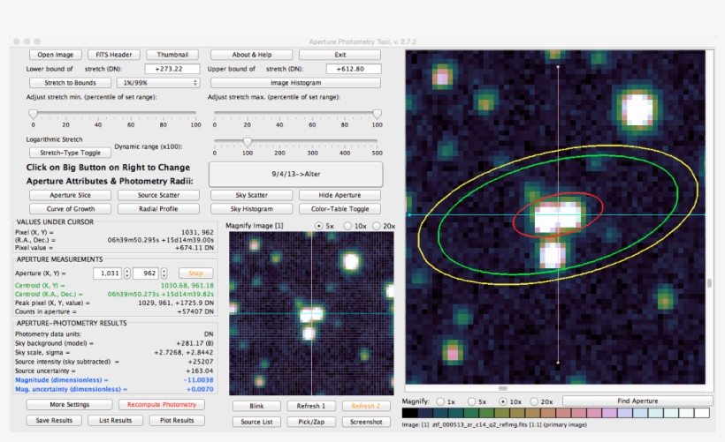Click the color table bar below image
The image size is (725, 442).
click(556, 413)
